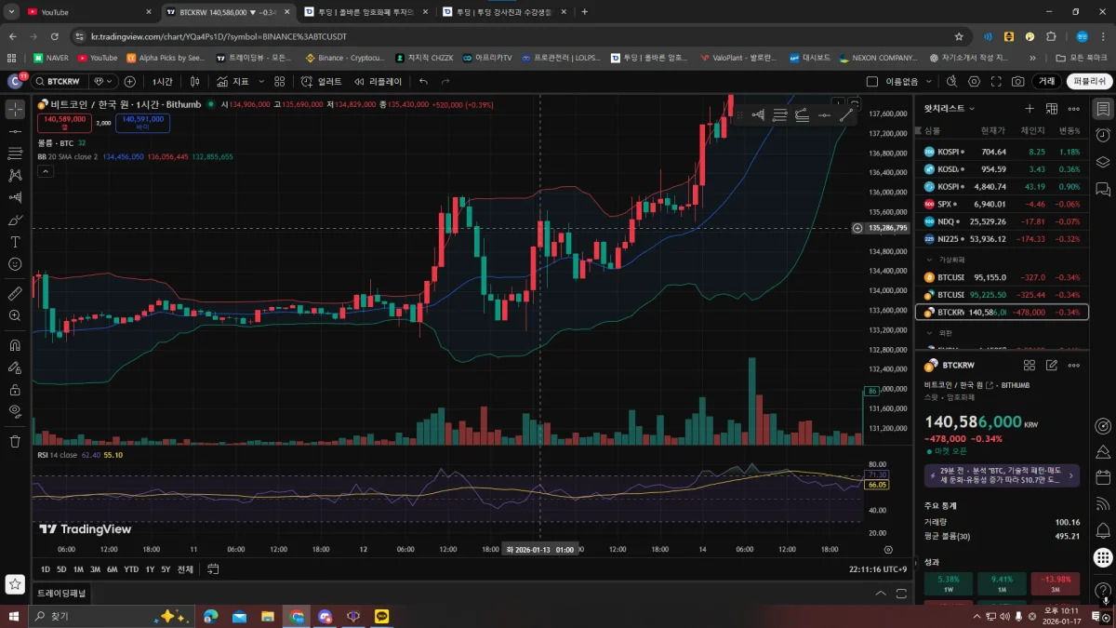Toggle lock all drawing tools
The image size is (1116, 628).
(x=15, y=390)
